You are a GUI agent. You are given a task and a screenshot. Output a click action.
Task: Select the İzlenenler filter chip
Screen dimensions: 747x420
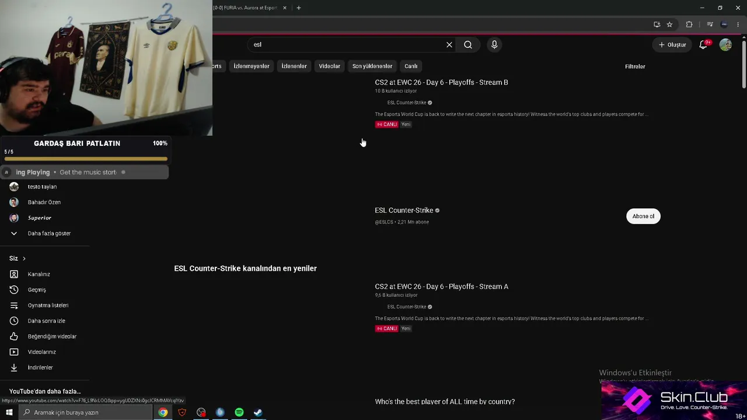(294, 66)
